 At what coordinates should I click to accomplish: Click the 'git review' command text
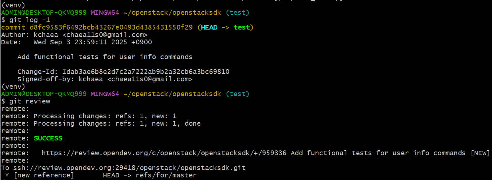coord(29,101)
